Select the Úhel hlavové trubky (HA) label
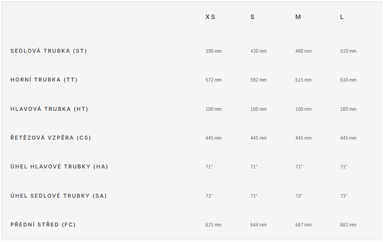 59,166
